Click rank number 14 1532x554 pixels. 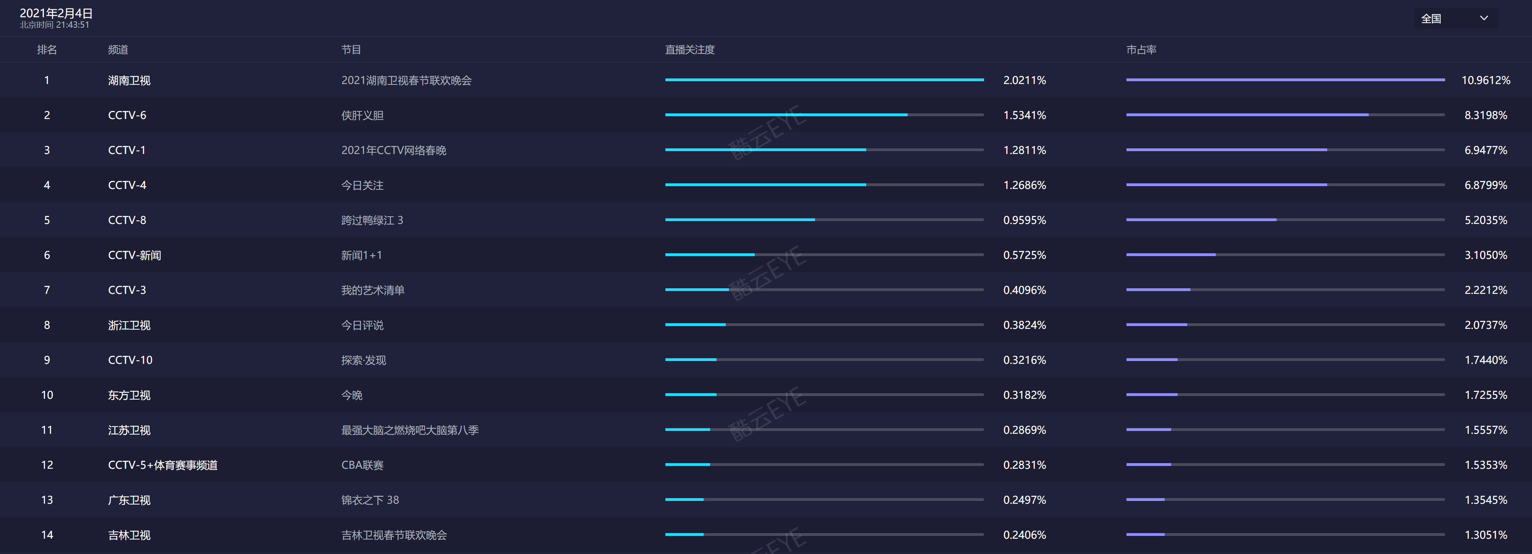coord(47,536)
